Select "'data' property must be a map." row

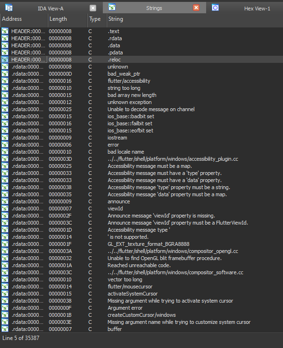point(167,194)
